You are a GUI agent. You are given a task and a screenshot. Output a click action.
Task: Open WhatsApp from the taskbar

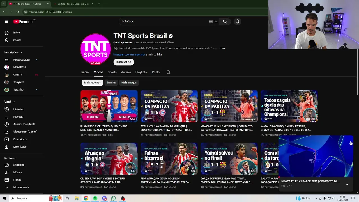point(114,198)
